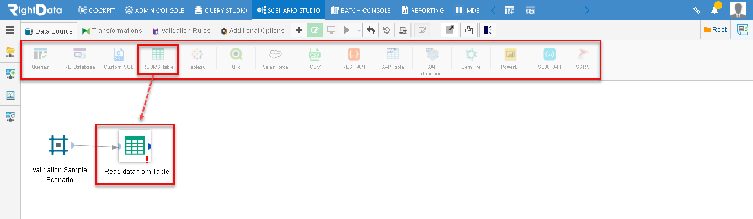The height and width of the screenshot is (219, 753).
Task: Click the undo arrow toolbar button
Action: pos(371,31)
